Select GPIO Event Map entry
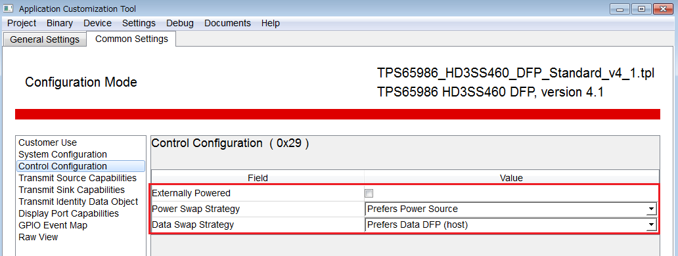 (x=53, y=225)
